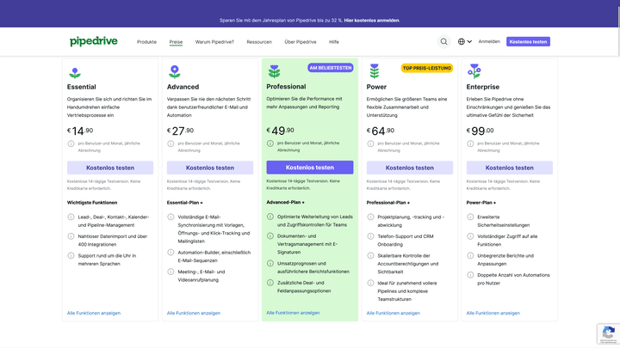Screen dimensions: 620x348
Task: Click info icon beside Professional price note
Action: click(270, 143)
